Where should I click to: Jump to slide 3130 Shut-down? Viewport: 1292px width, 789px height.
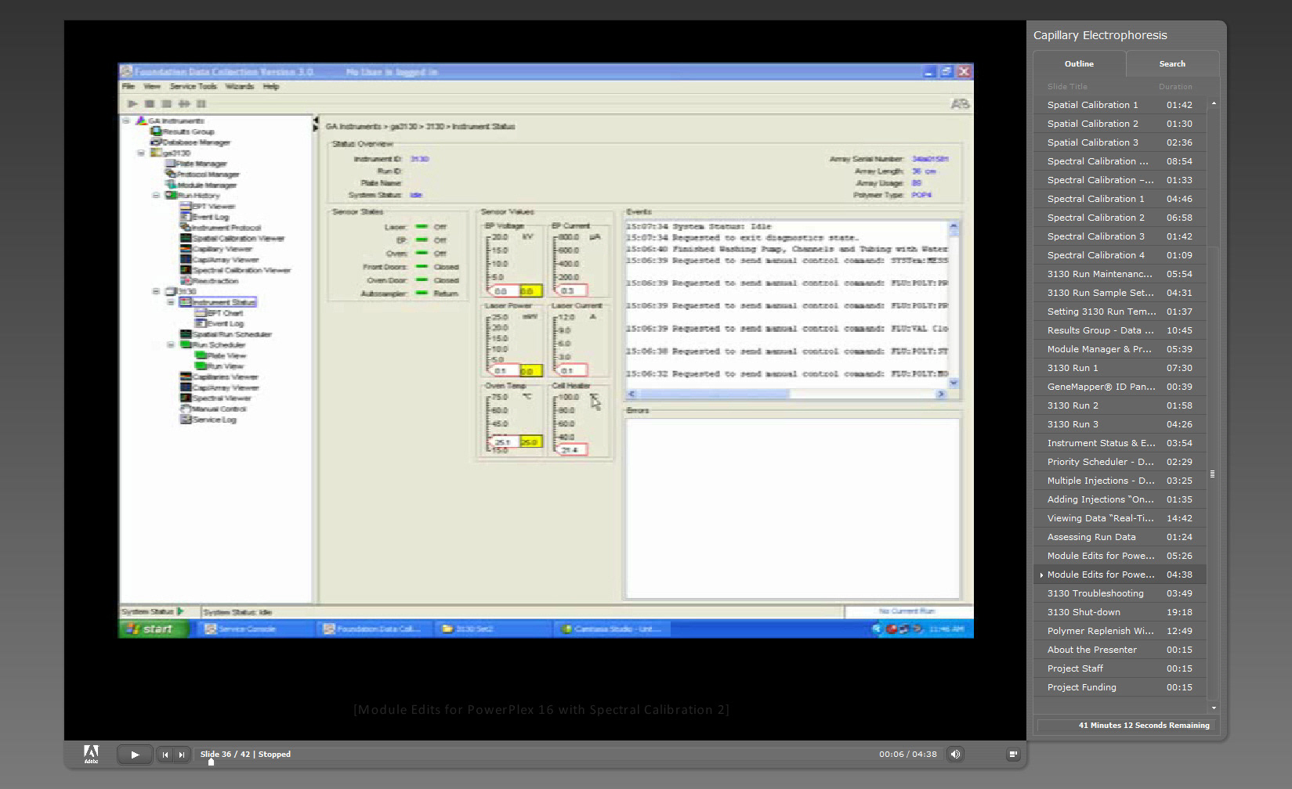(x=1120, y=612)
